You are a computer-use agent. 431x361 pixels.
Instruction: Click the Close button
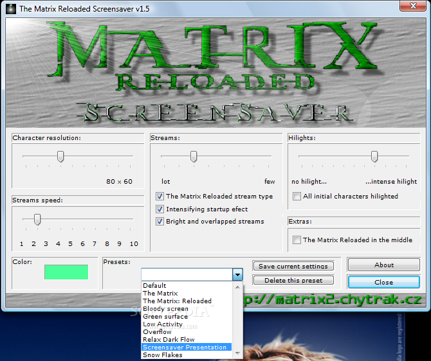tap(384, 282)
